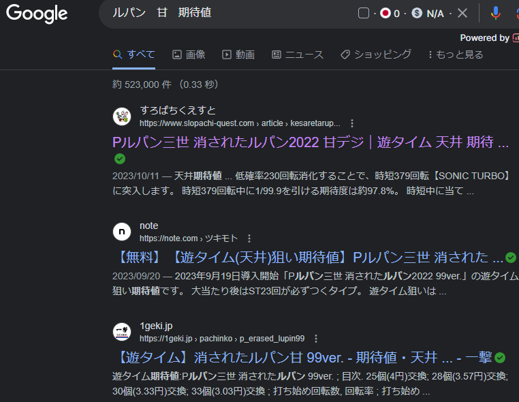The width and height of the screenshot is (519, 402).
Task: Select the ショッピング tab
Action: click(376, 55)
